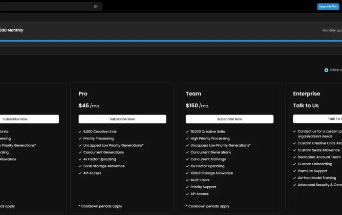Click the Ad-hoc Model Training feature
Screen dimensions: 342x215
pos(317,178)
